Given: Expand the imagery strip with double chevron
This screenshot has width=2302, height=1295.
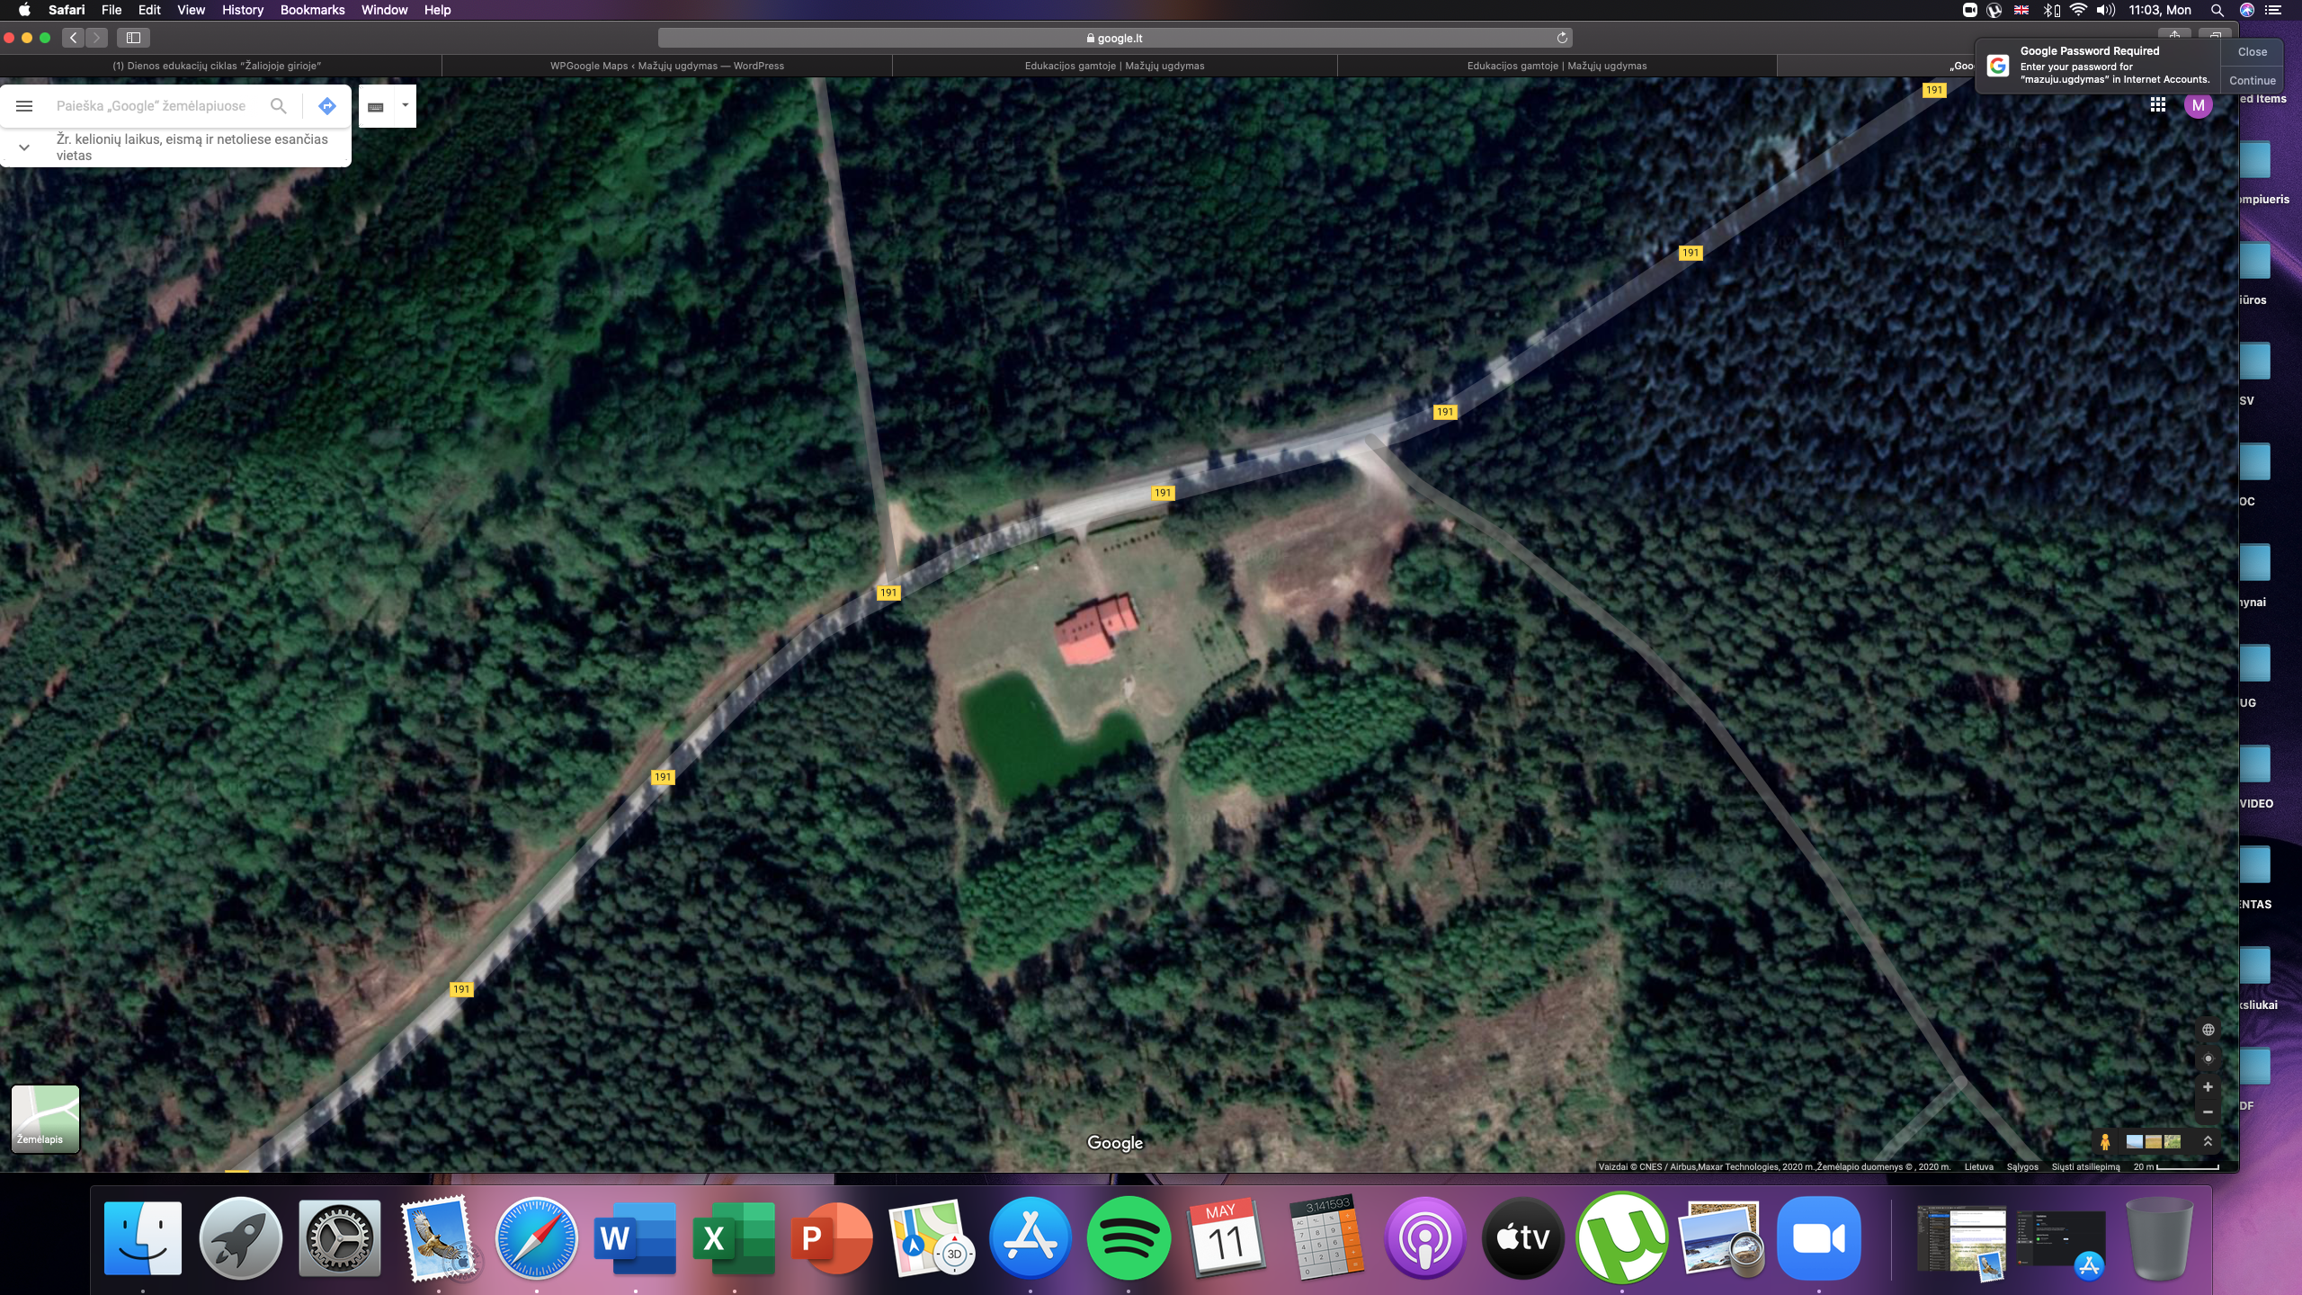Looking at the screenshot, I should (2208, 1141).
